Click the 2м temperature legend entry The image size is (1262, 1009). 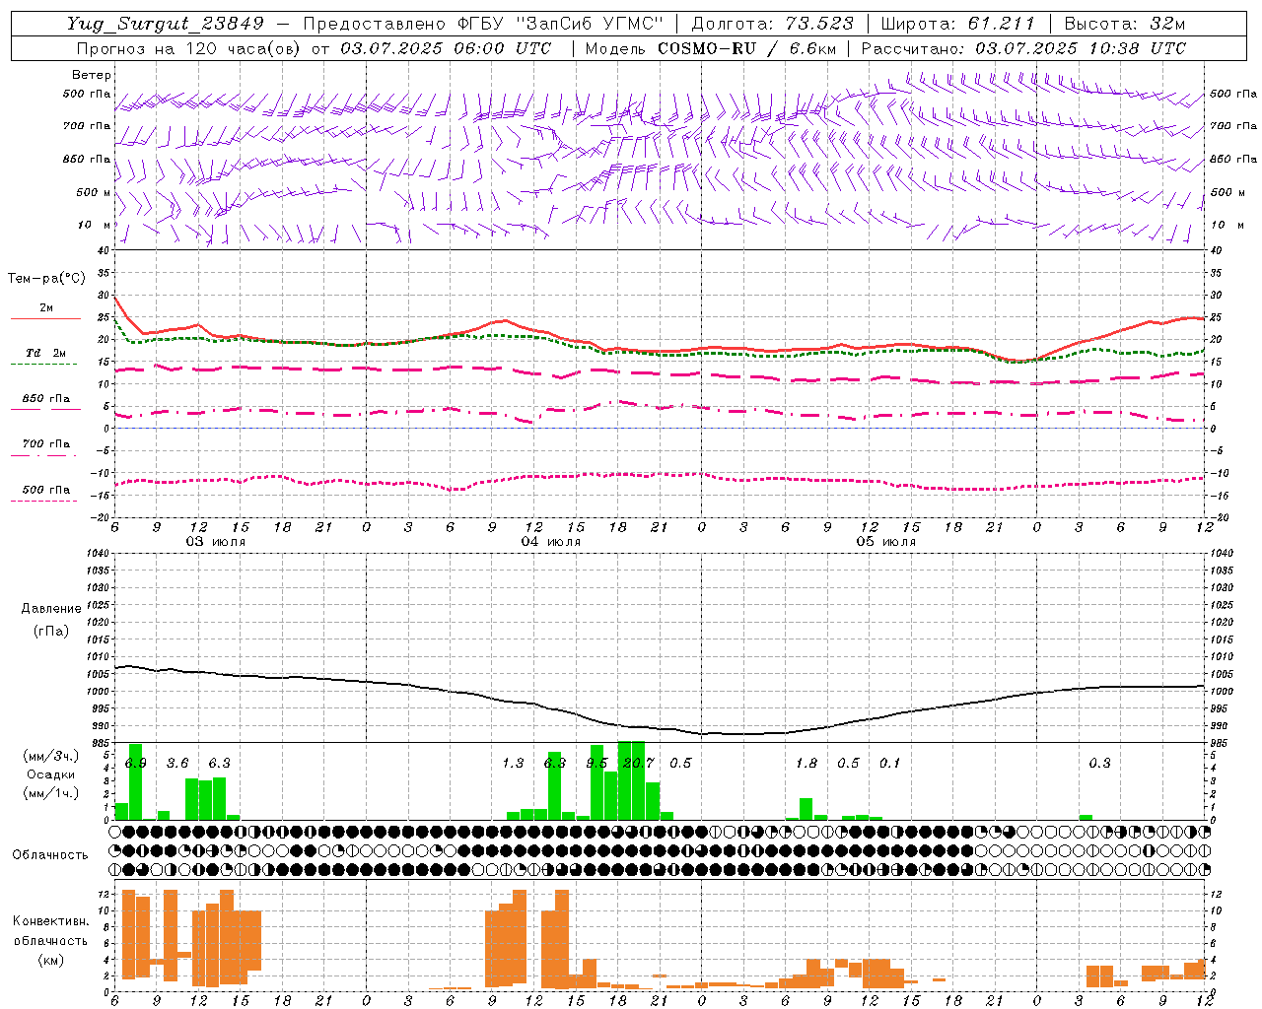(46, 308)
